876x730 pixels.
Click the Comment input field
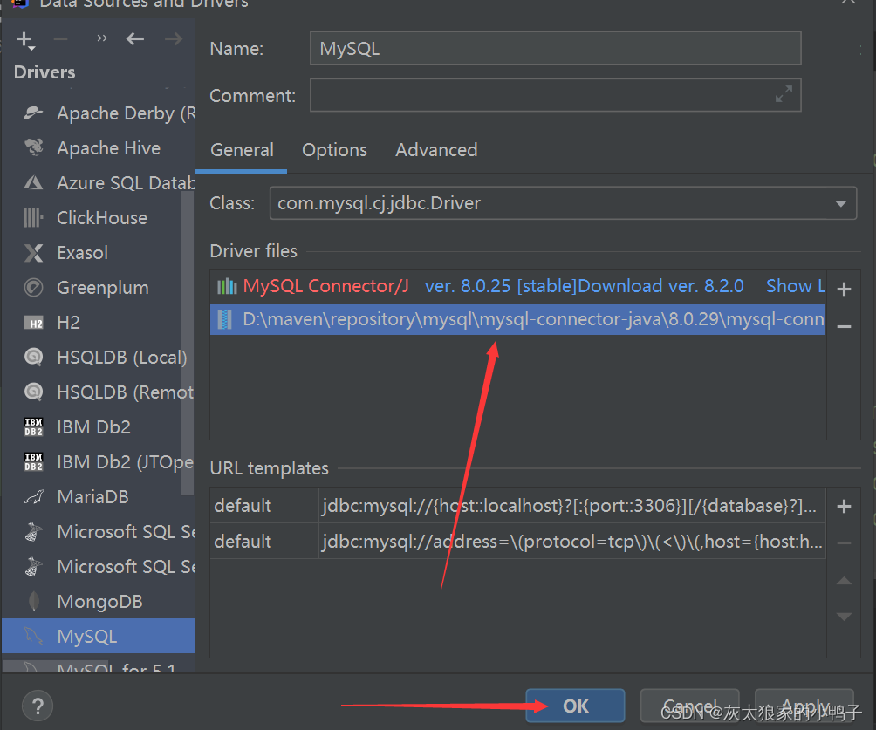coord(555,96)
